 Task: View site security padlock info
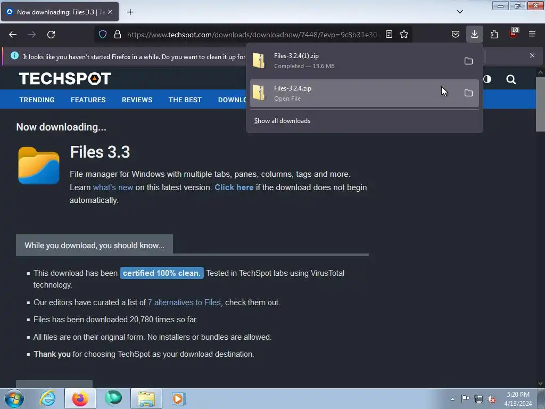[118, 34]
